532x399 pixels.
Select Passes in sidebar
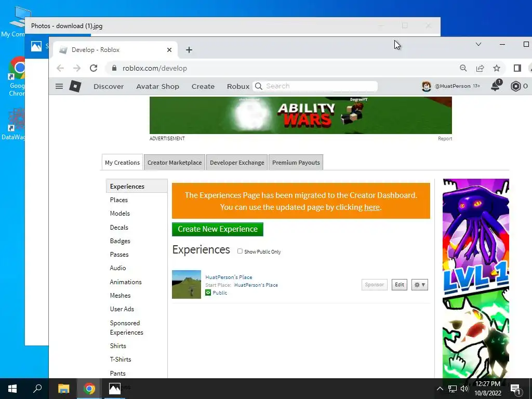pyautogui.click(x=119, y=255)
